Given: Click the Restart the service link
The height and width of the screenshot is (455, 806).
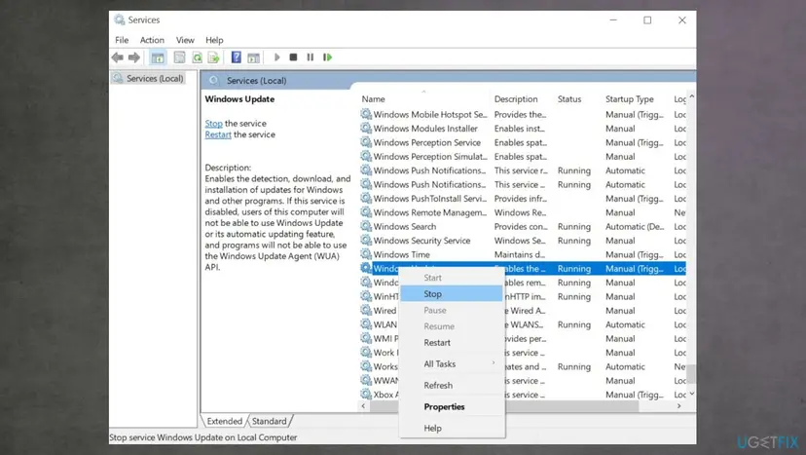Looking at the screenshot, I should 218,134.
